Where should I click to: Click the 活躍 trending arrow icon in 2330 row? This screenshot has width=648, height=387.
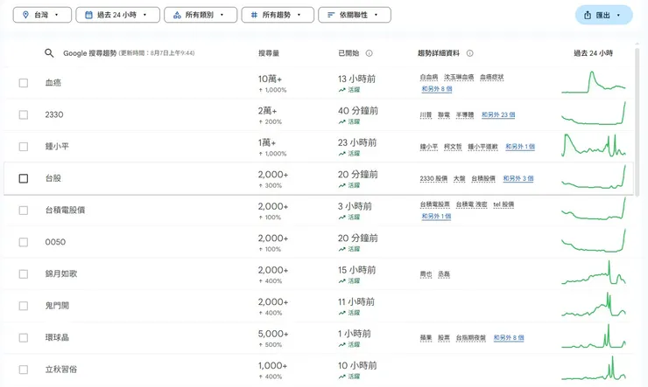coord(342,121)
